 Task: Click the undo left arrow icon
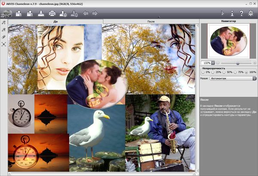(x=86, y=13)
